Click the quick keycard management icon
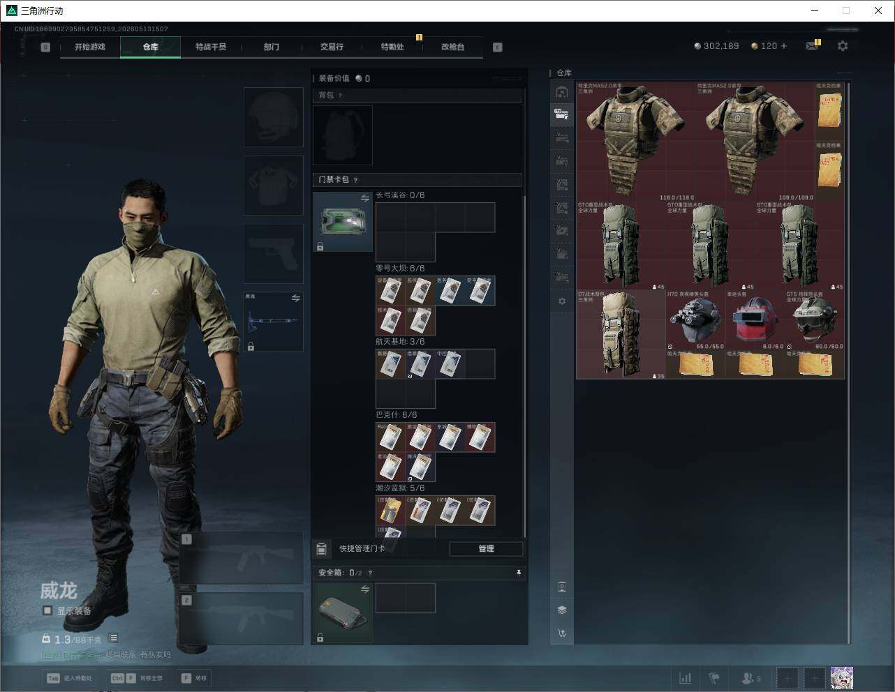The width and height of the screenshot is (895, 692). click(x=321, y=549)
